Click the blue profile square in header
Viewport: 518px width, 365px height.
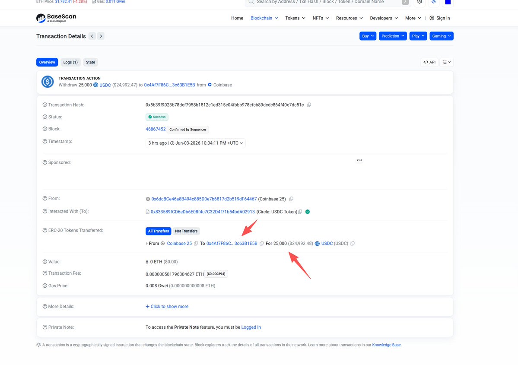(x=448, y=2)
